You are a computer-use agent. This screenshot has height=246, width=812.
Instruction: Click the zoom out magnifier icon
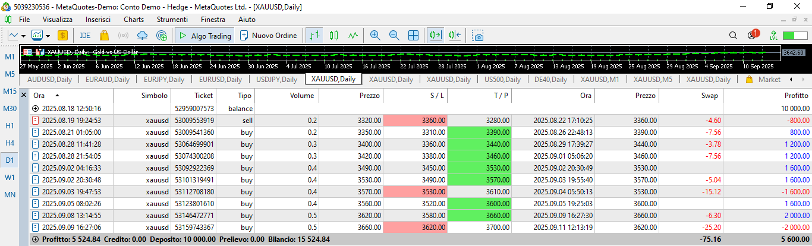pos(394,36)
